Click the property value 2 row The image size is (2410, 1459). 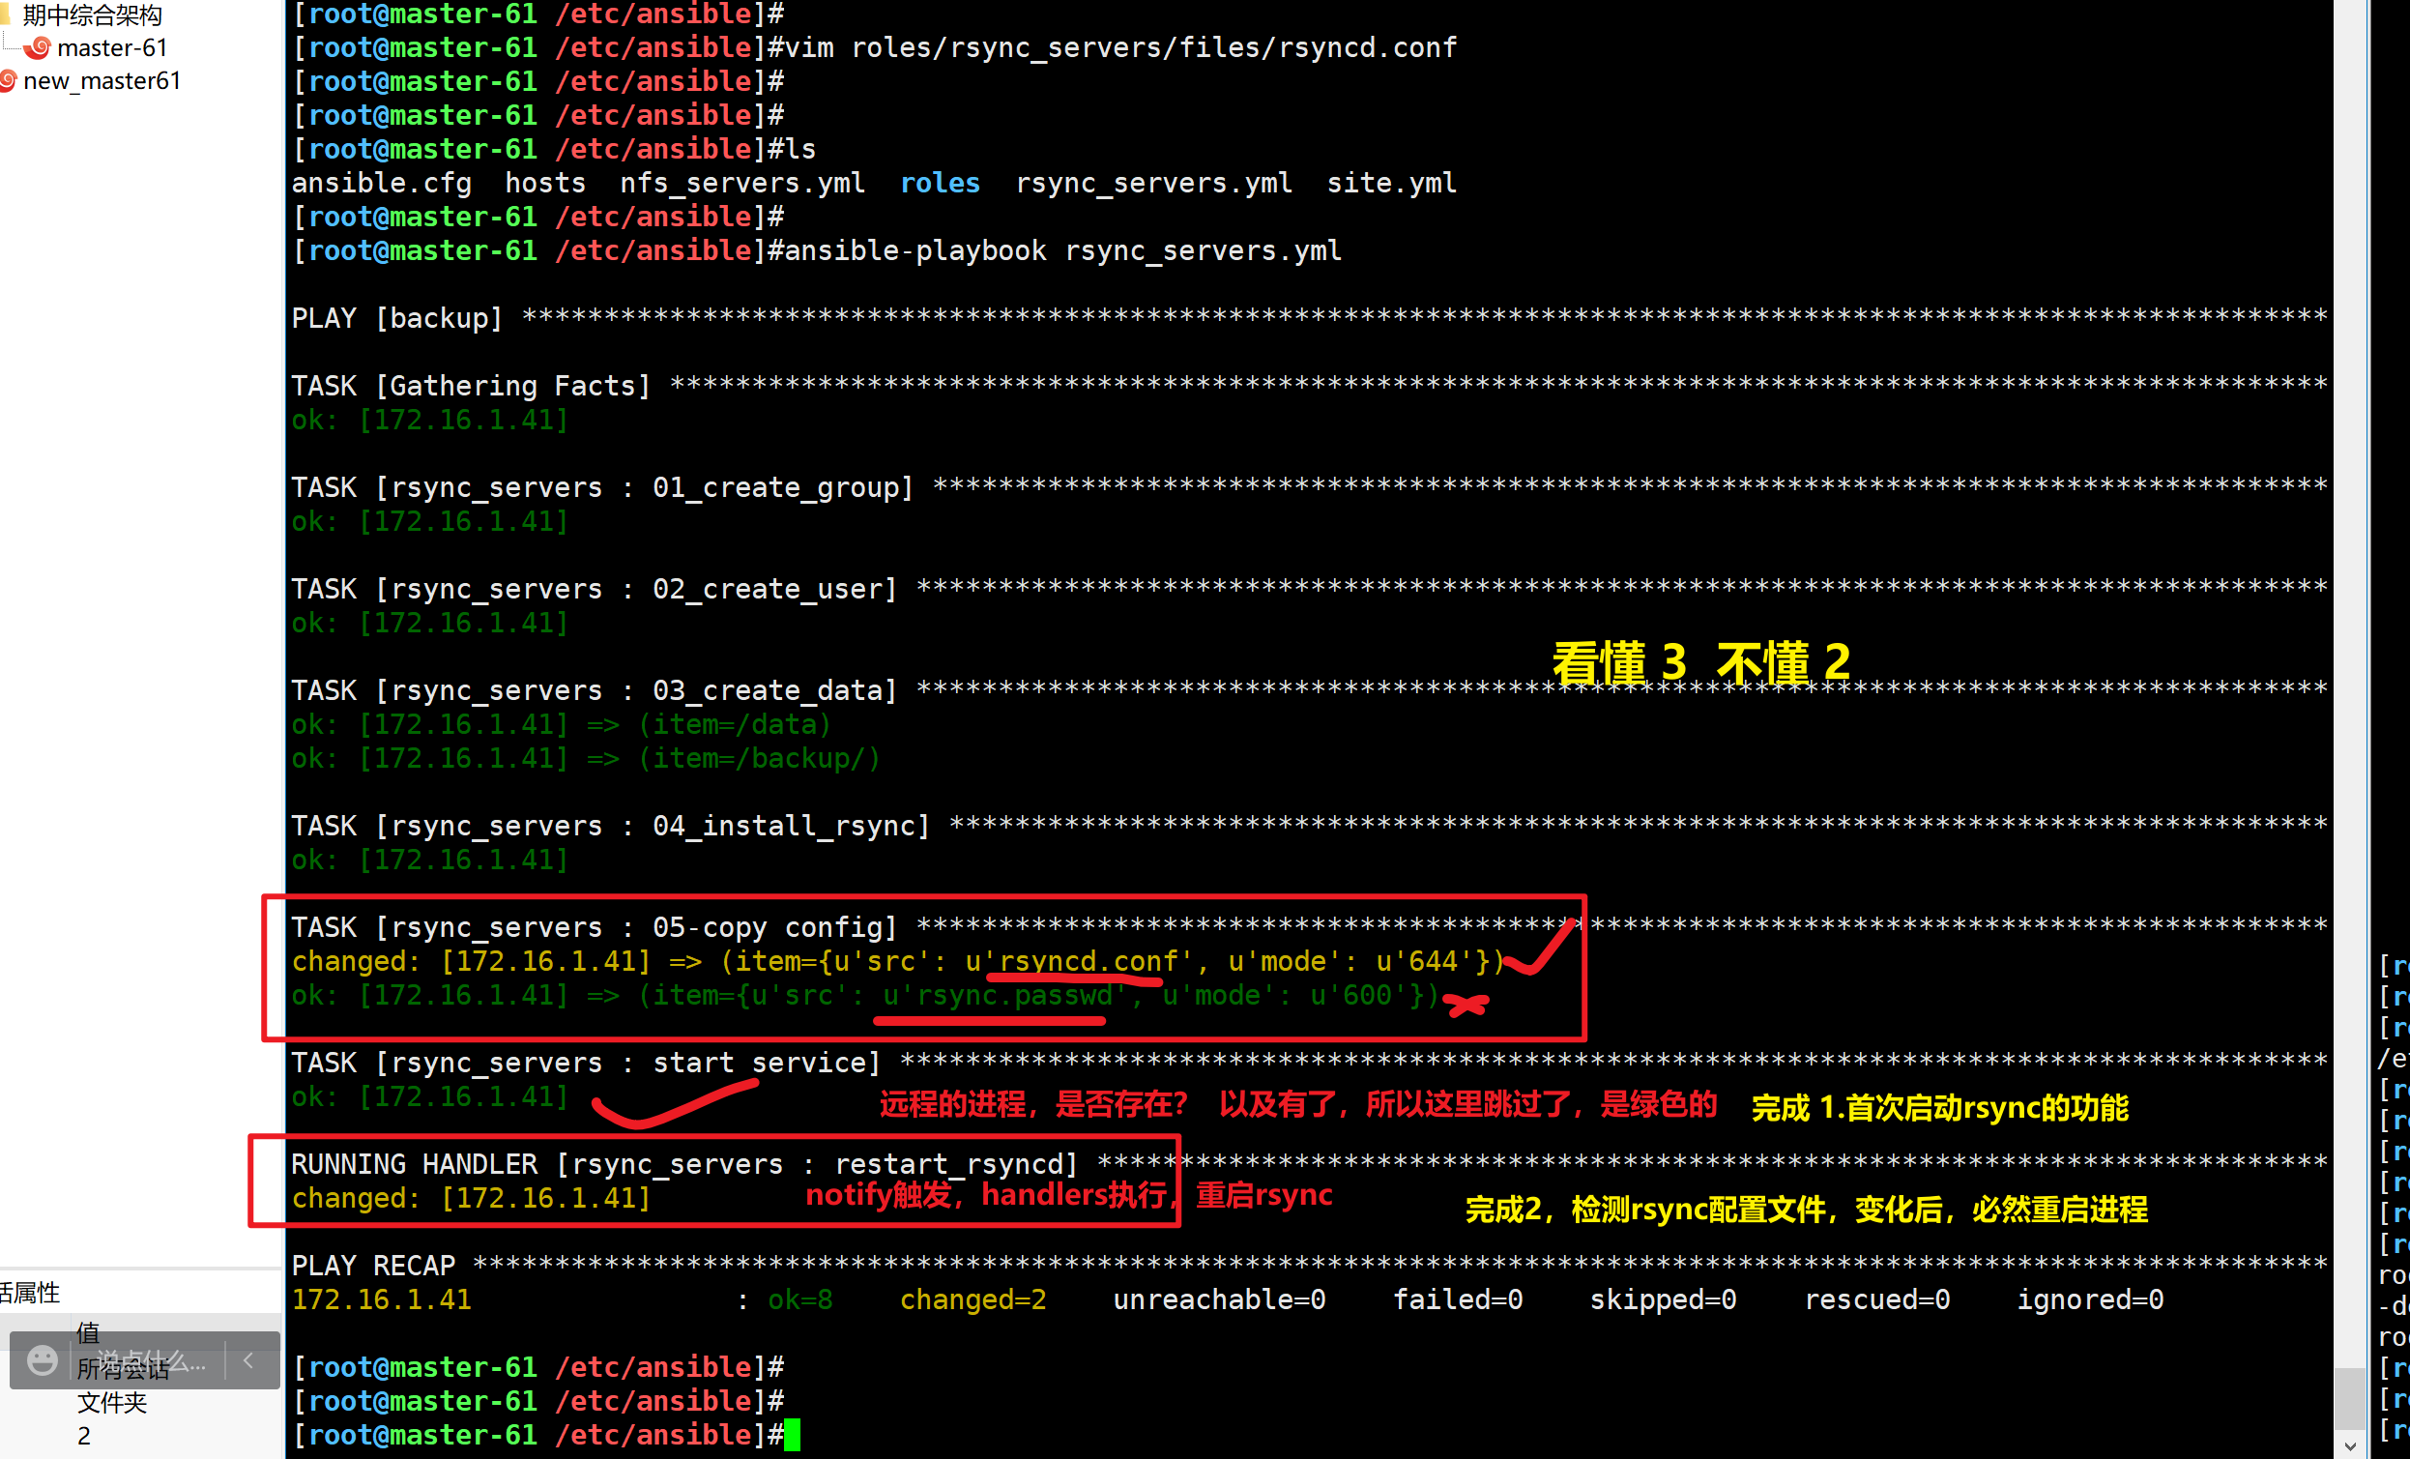coord(84,1436)
